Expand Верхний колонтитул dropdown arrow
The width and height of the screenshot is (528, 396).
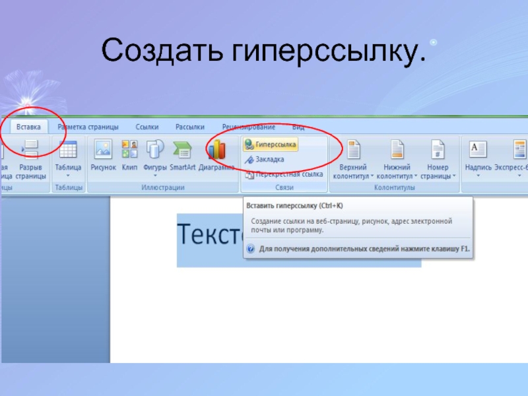click(372, 176)
